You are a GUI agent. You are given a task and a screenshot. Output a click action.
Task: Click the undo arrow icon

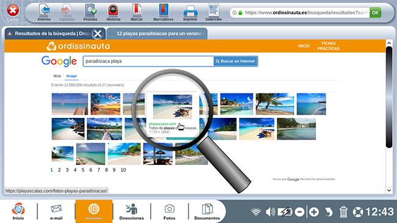point(329,212)
